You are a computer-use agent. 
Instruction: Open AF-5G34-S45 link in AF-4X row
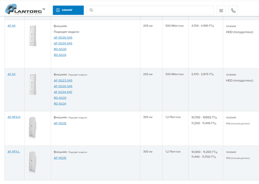(63, 43)
